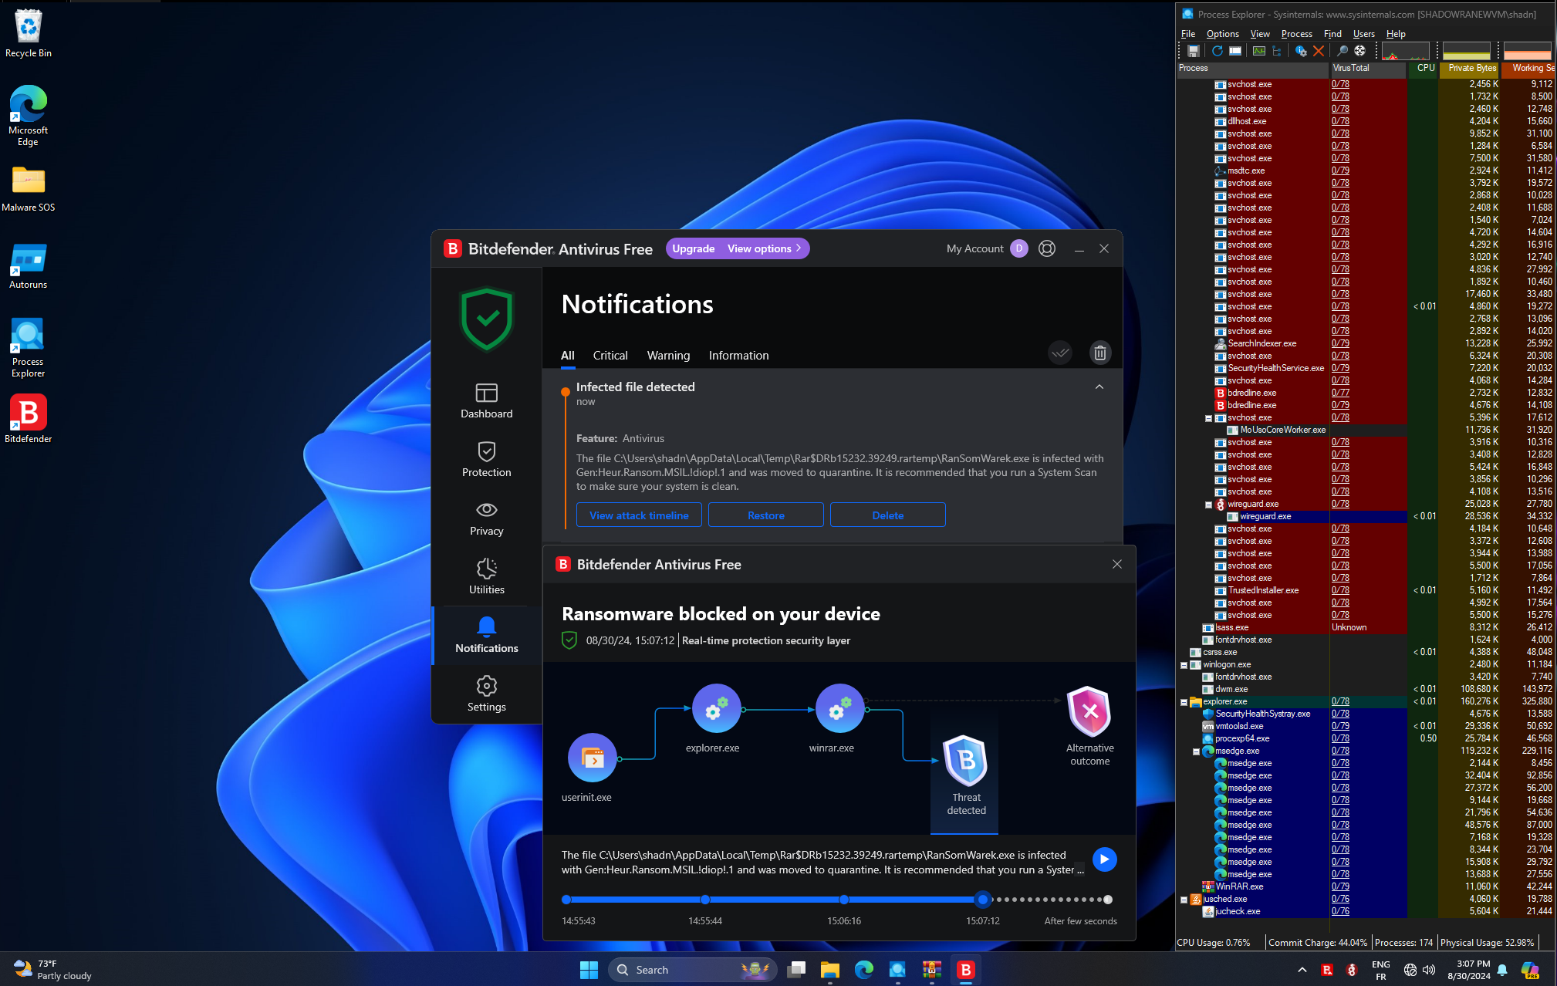1557x986 pixels.
Task: Click the Kill Process red X icon
Action: [x=1319, y=51]
